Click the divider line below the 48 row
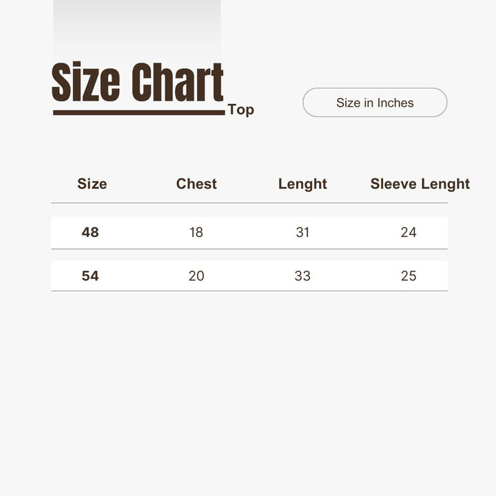This screenshot has height=496, width=496. 249,249
